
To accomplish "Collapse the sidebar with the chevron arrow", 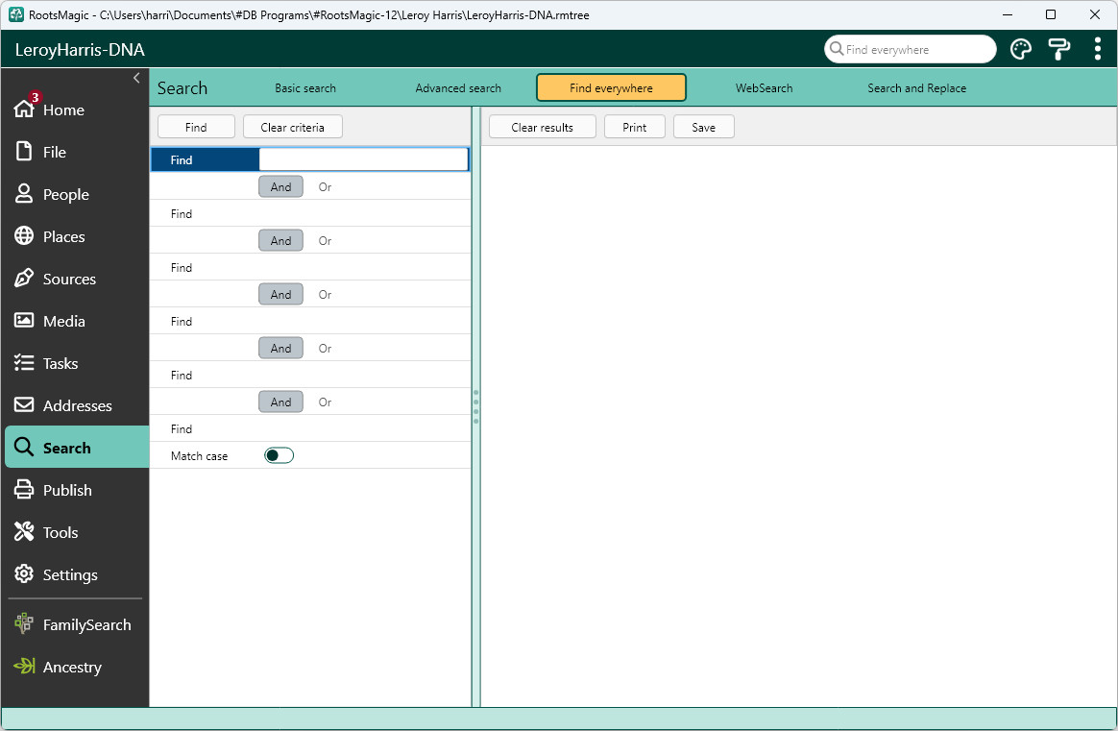I will pyautogui.click(x=137, y=78).
